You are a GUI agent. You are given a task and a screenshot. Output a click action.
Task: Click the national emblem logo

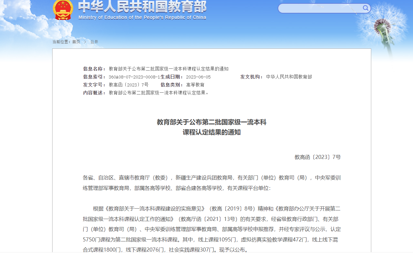coord(63,10)
